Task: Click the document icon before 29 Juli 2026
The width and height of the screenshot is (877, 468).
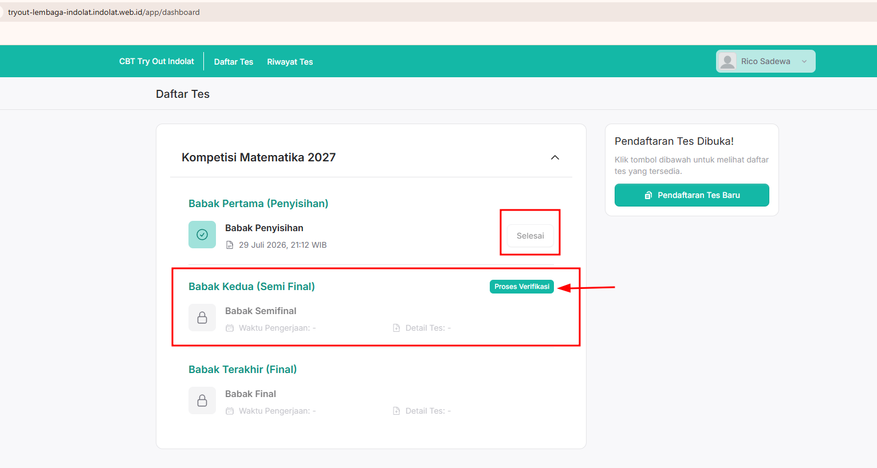Action: [230, 245]
